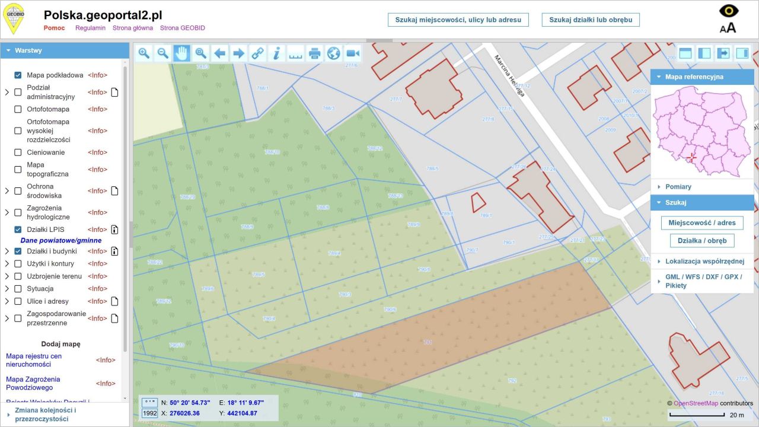
Task: Open info document icon for Działki i budynki
Action: coord(115,251)
